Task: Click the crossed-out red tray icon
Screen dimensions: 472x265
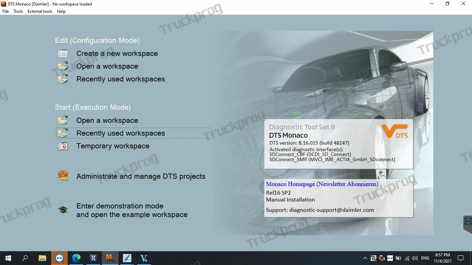Action: pyautogui.click(x=382, y=258)
